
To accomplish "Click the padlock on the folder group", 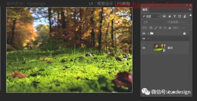I will click(x=184, y=33).
